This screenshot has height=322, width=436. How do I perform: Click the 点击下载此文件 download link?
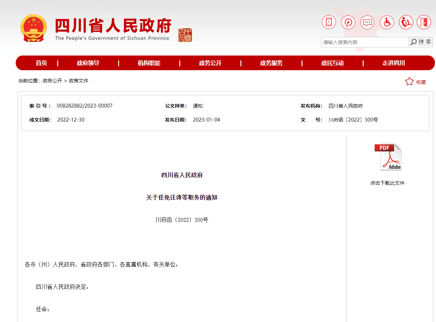(387, 183)
